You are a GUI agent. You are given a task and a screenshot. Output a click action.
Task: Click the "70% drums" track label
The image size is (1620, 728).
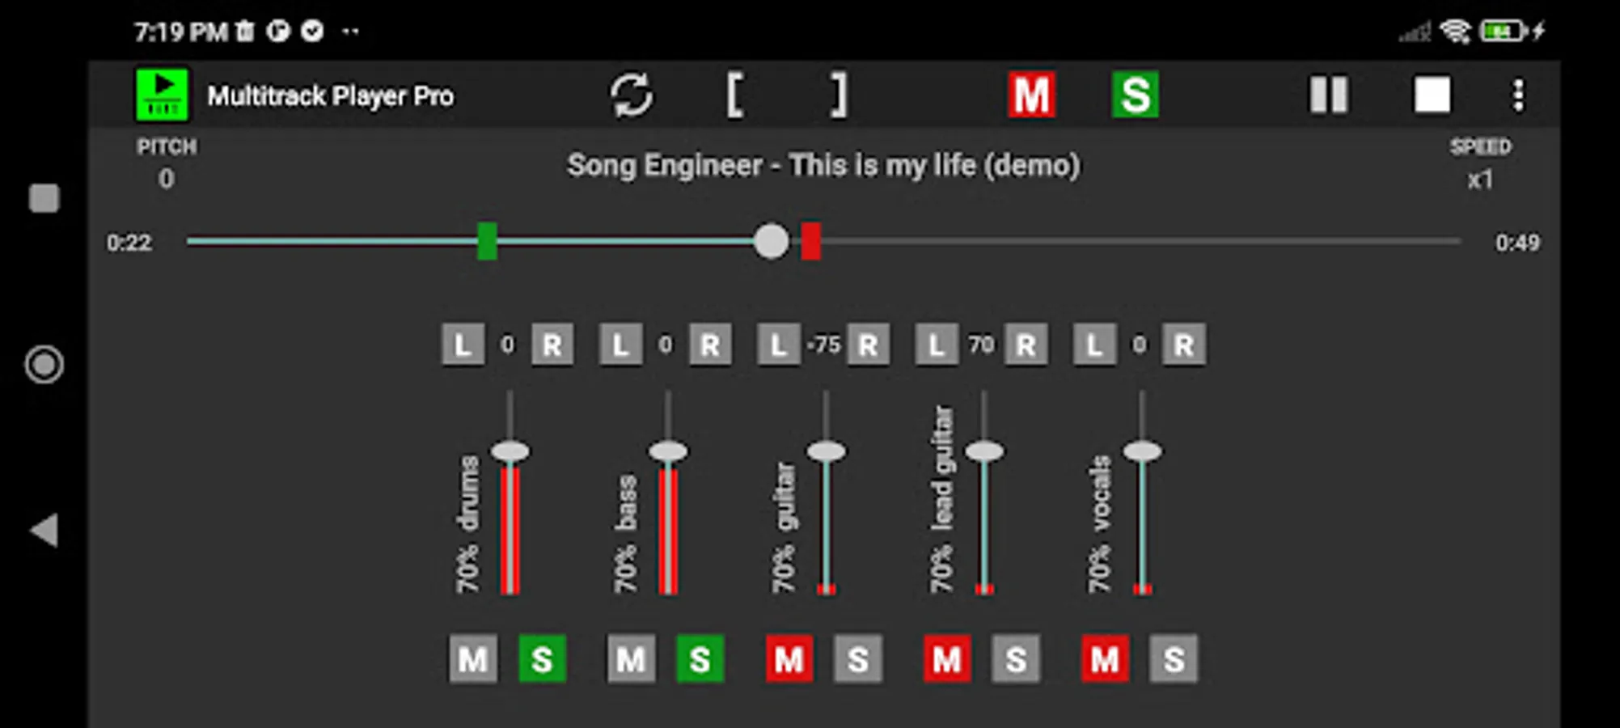[x=467, y=524]
